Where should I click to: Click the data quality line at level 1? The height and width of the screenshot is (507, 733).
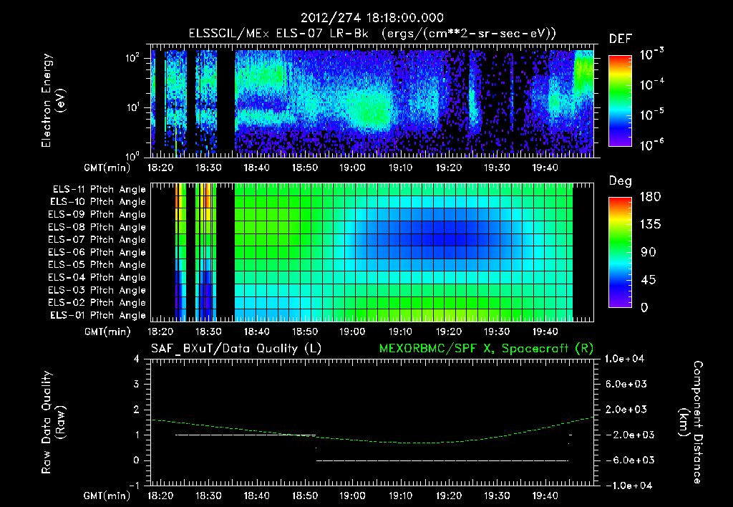coord(246,435)
